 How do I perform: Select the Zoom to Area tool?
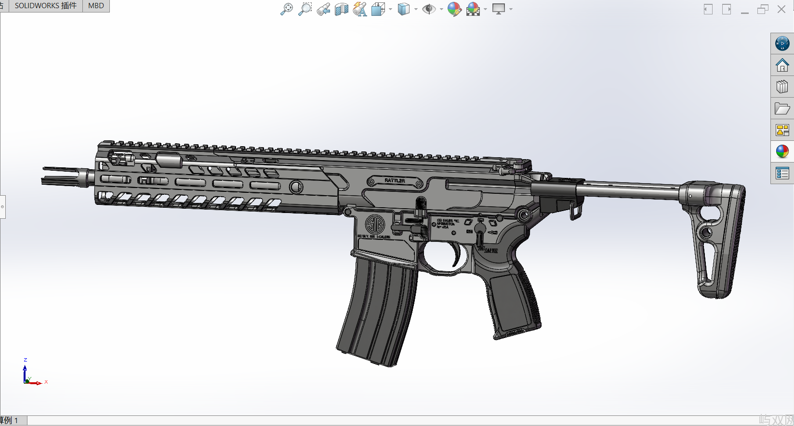pos(305,9)
